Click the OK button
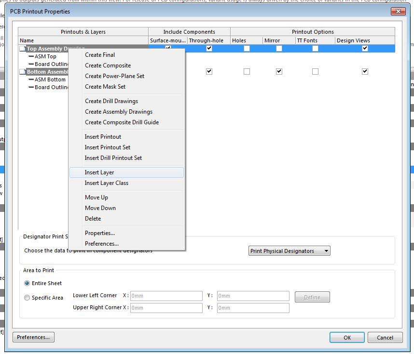Viewport: 414px width, 354px height. pyautogui.click(x=347, y=338)
